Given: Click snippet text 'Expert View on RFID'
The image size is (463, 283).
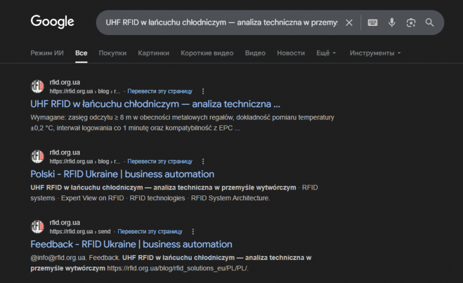Looking at the screenshot, I should pos(92,198).
